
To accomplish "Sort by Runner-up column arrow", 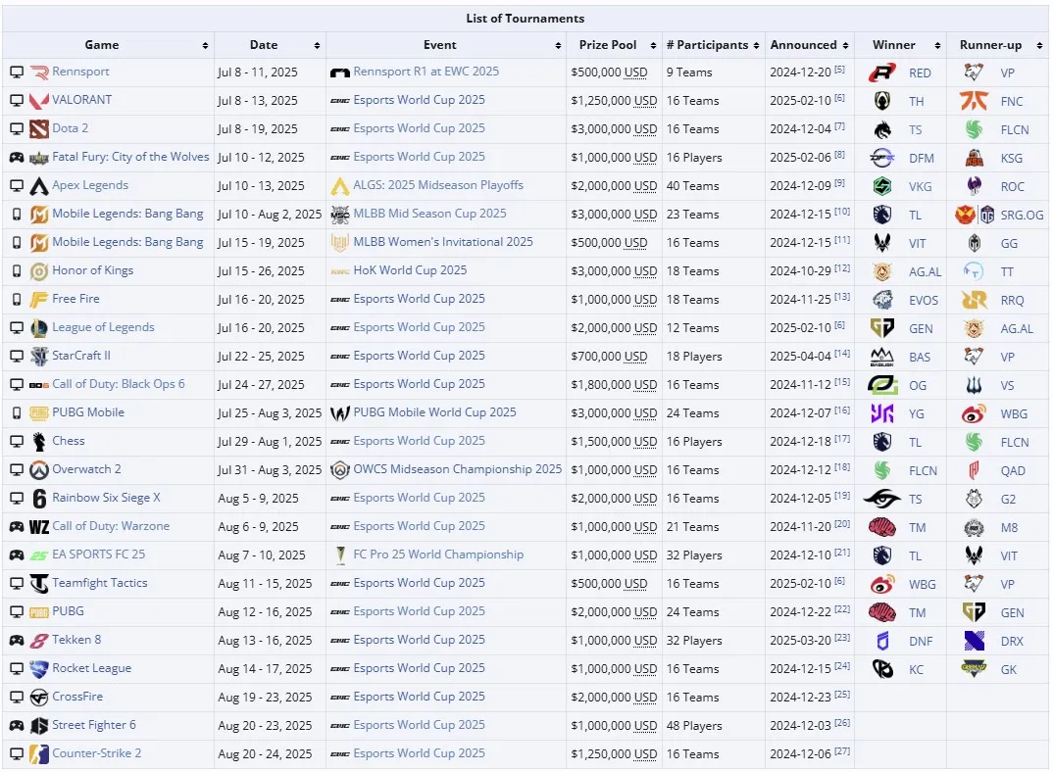I will [x=1039, y=46].
